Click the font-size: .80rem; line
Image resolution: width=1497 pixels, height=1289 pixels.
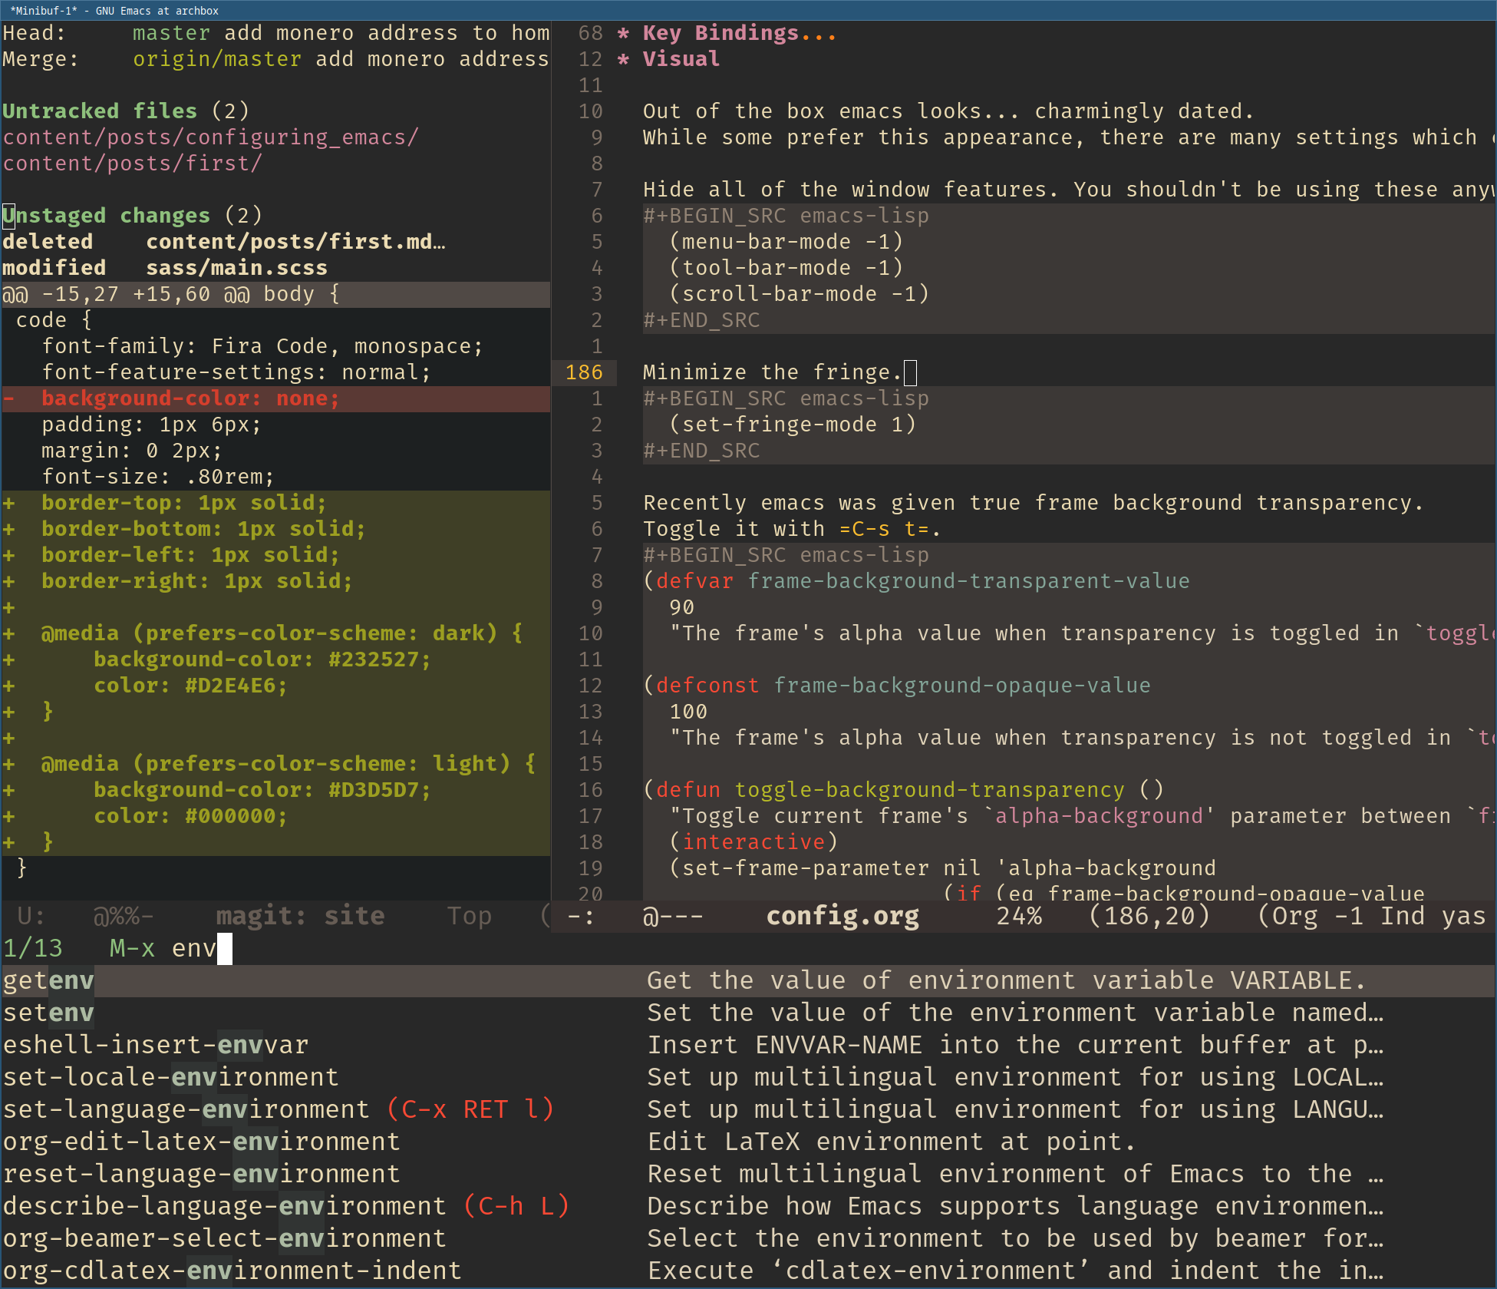click(158, 477)
